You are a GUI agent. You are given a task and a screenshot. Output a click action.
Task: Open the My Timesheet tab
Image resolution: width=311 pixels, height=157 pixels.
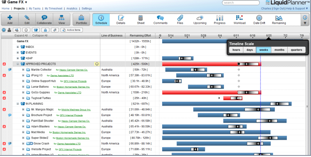(53, 9)
